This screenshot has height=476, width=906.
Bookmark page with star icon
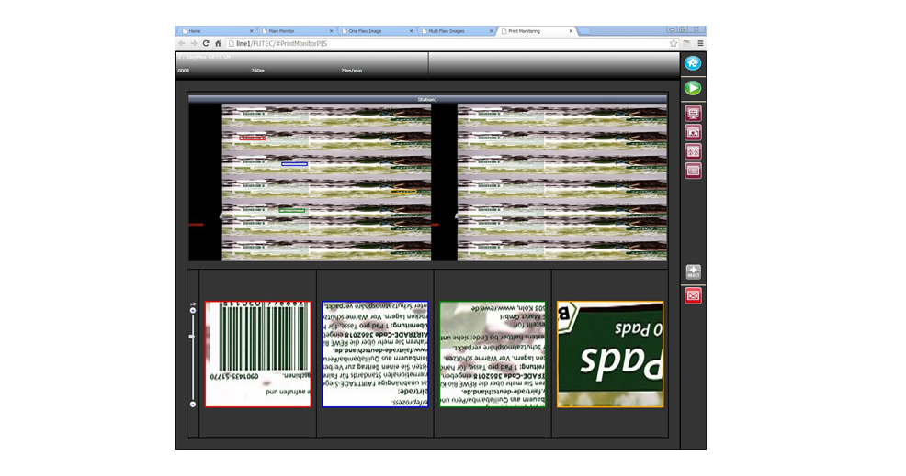click(x=674, y=43)
